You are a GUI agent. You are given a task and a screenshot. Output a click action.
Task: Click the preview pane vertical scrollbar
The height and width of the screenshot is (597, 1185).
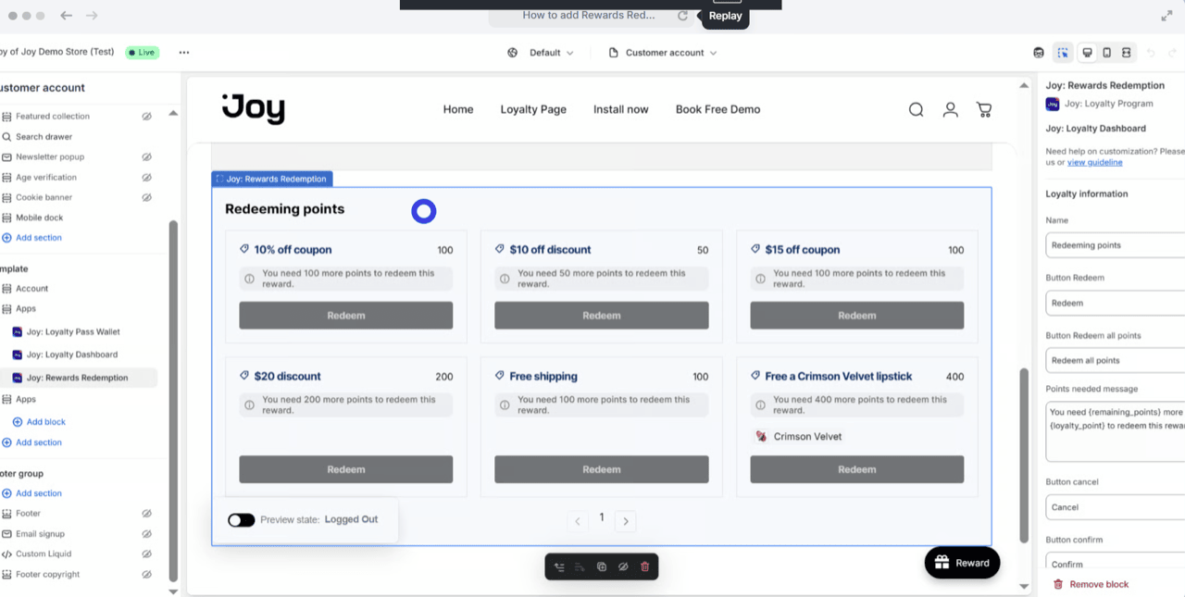point(1024,455)
